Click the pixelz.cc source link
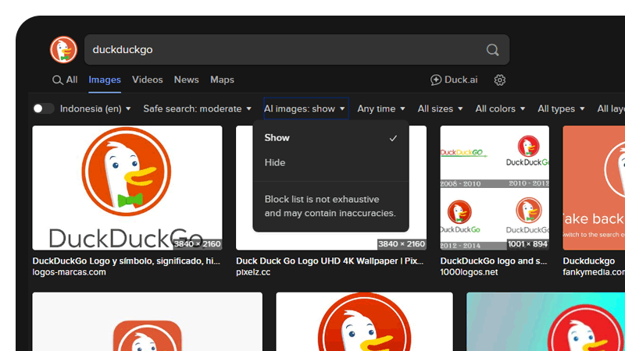625x351 pixels. coord(253,272)
